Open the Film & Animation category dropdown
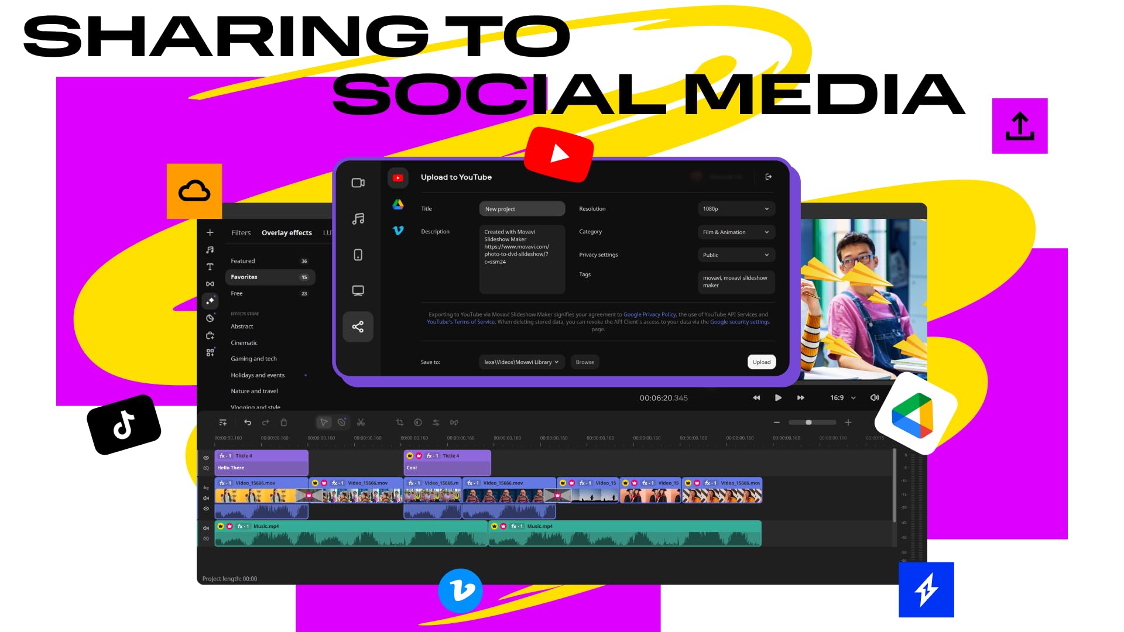This screenshot has height=632, width=1124. coord(736,232)
